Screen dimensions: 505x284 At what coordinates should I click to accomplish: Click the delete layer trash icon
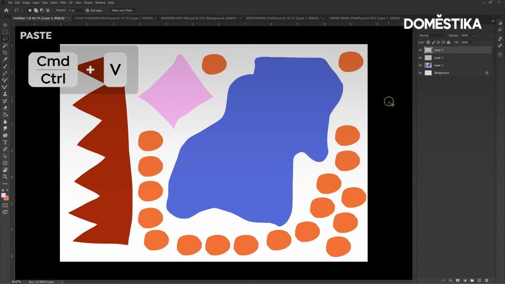tap(487, 280)
